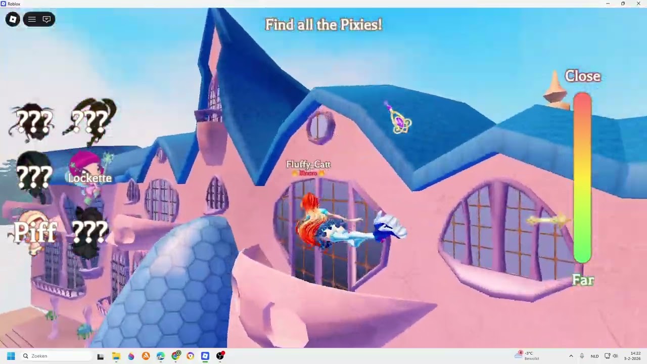The height and width of the screenshot is (364, 647).
Task: Click the Zoeken taskbar search box
Action: coord(57,356)
